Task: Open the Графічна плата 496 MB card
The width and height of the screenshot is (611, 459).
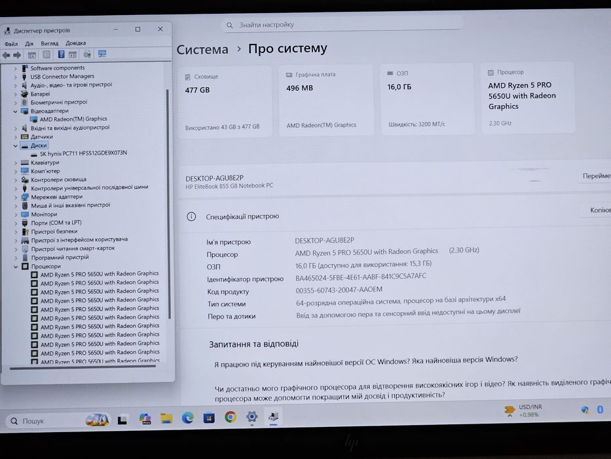Action: click(327, 100)
